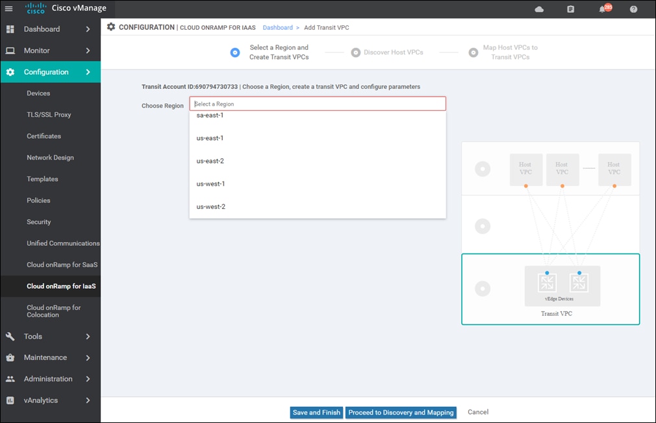
Task: Click the last Host VPC box
Action: [614, 169]
